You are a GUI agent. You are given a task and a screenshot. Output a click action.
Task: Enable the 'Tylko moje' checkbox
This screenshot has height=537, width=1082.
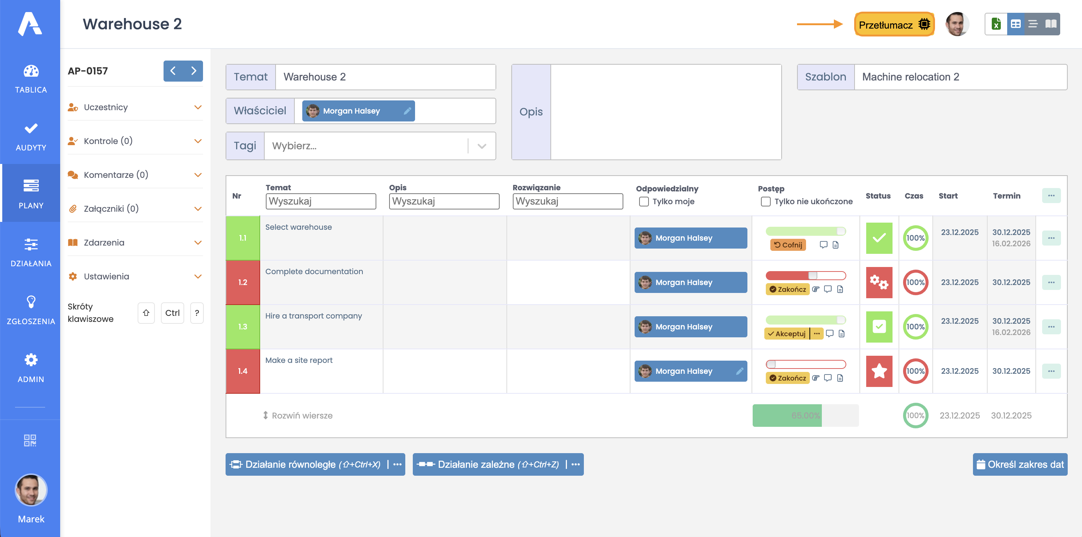[644, 202]
